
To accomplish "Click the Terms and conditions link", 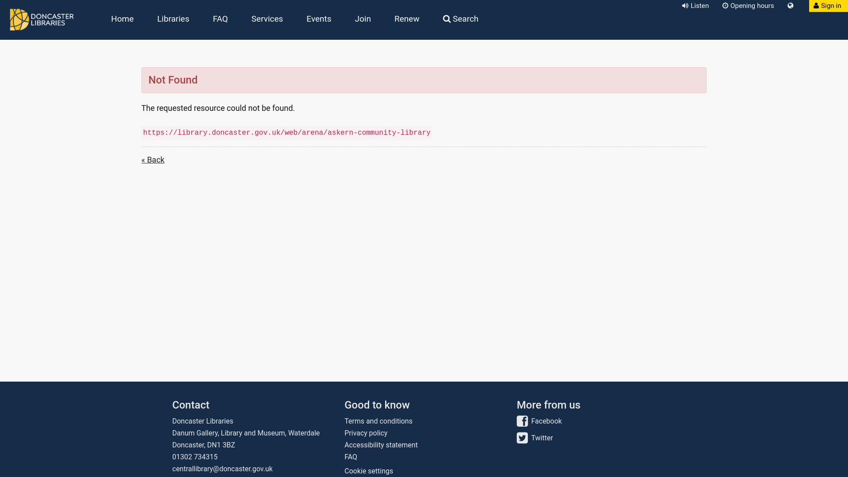I will (x=379, y=421).
